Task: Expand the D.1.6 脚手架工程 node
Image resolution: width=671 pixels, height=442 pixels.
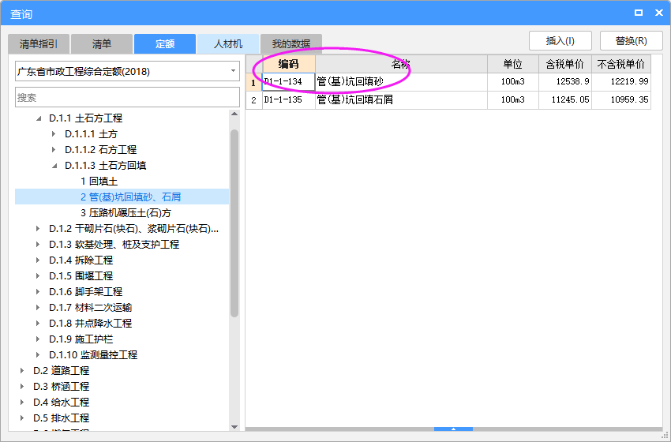Action: click(38, 292)
